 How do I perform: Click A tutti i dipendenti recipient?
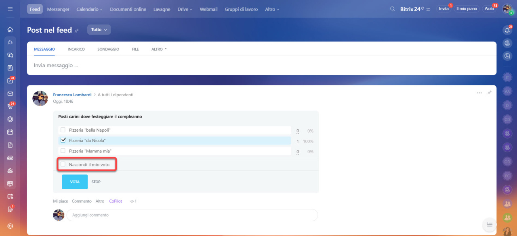point(116,95)
